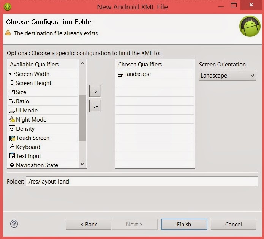Click the Night Mode icon
The width and height of the screenshot is (264, 239).
12,119
